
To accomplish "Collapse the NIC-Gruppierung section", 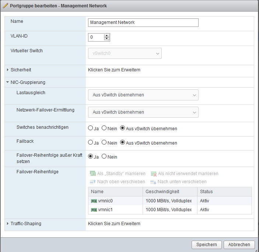I will point(8,82).
